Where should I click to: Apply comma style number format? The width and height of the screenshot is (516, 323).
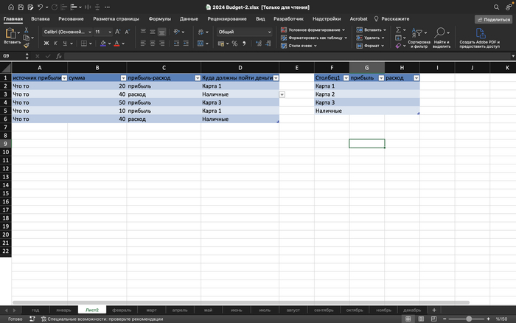click(244, 44)
